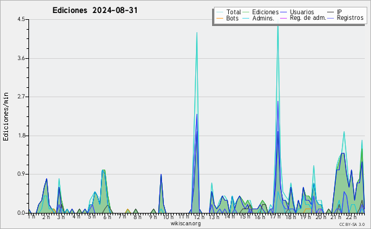Click the turquoise Total legend line

pos(220,12)
